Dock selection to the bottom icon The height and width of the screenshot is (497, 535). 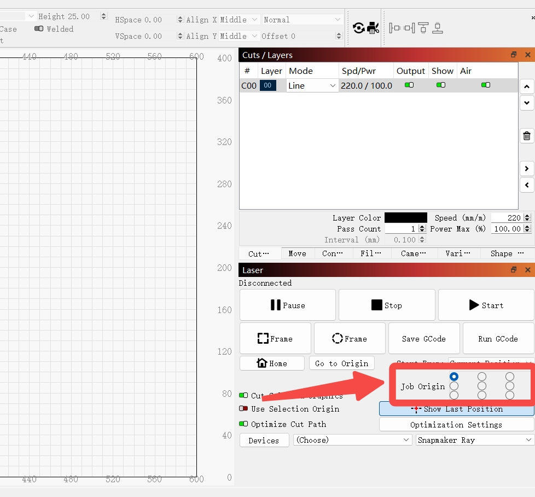point(438,28)
